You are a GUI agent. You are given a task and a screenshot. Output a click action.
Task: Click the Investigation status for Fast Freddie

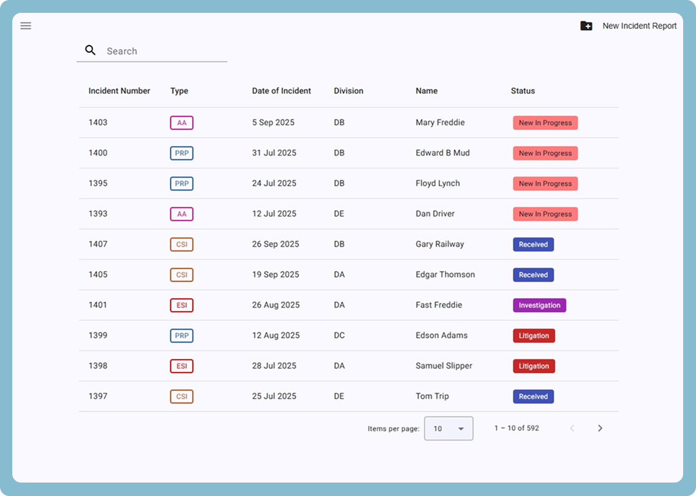pos(539,305)
